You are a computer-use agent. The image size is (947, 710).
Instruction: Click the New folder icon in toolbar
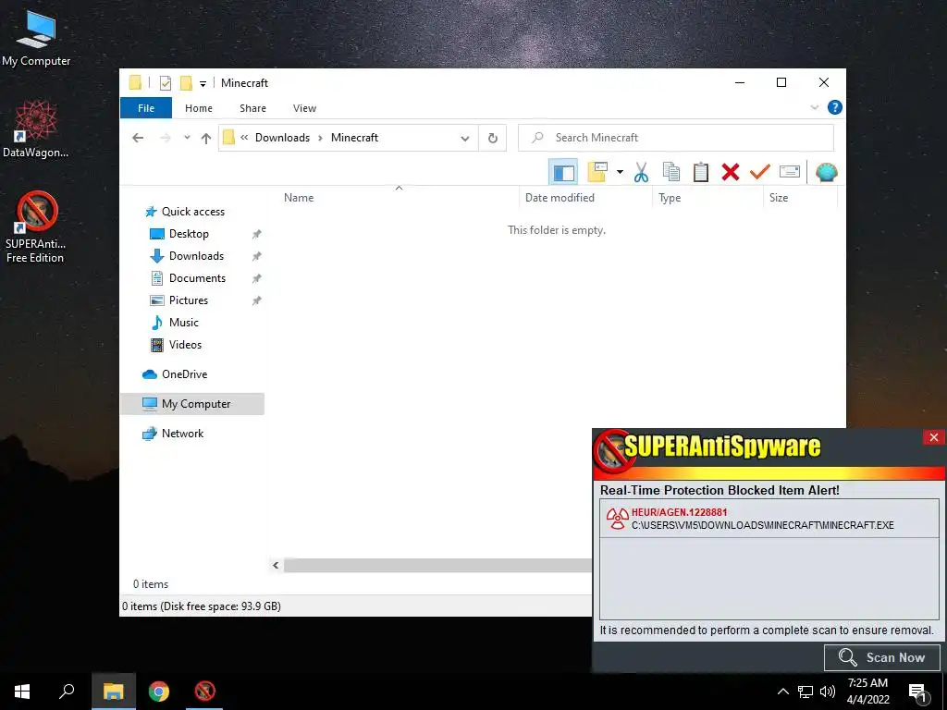597,172
